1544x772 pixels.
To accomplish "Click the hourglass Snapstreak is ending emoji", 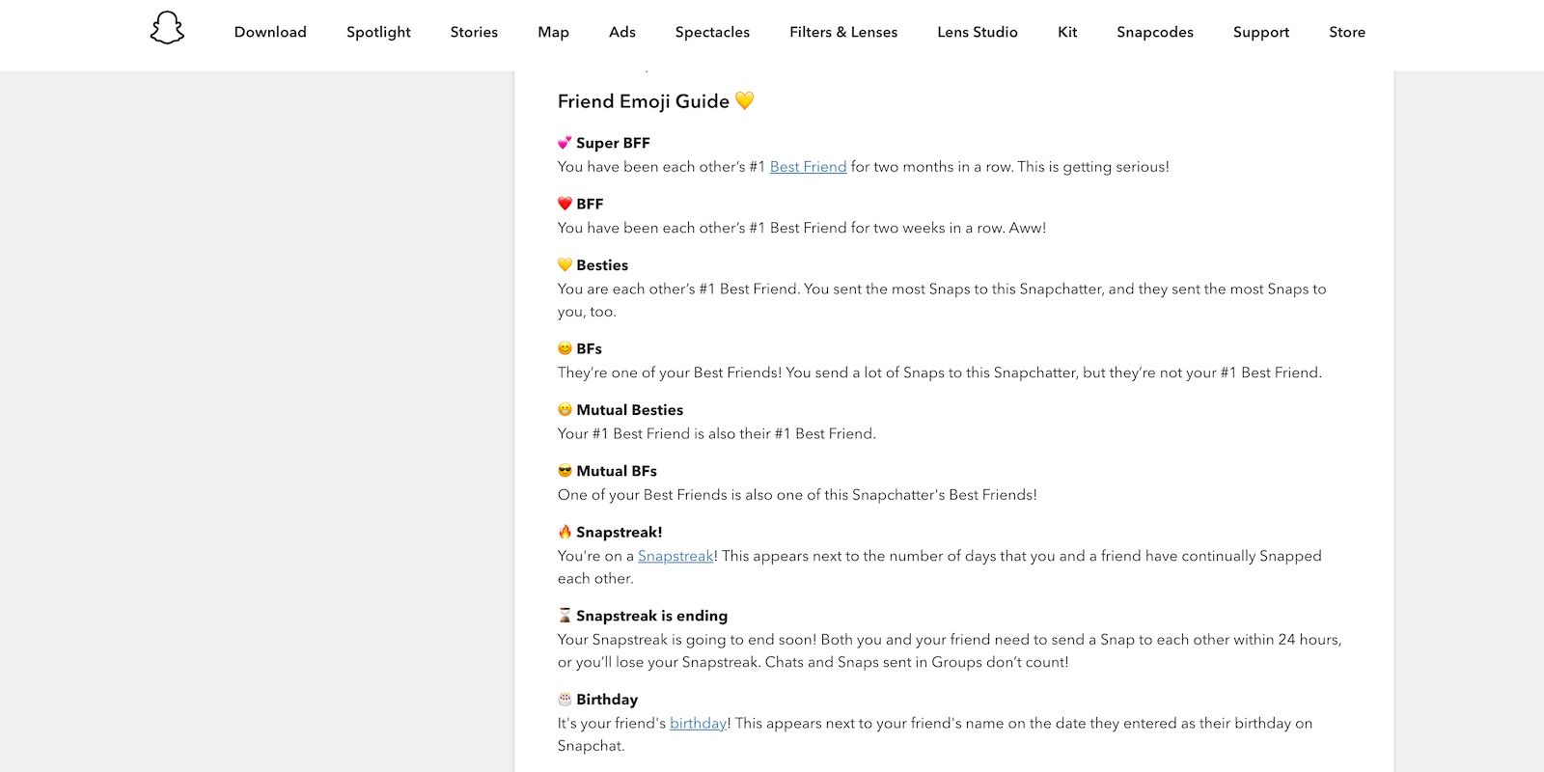I will tap(565, 616).
